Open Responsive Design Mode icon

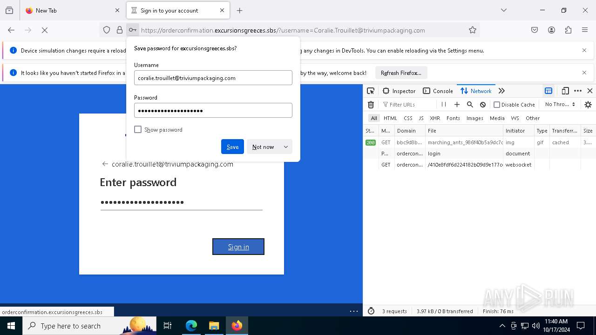coord(565,91)
